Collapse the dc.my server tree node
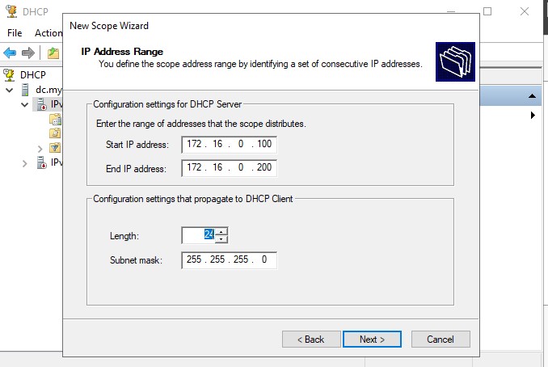 pyautogui.click(x=10, y=91)
